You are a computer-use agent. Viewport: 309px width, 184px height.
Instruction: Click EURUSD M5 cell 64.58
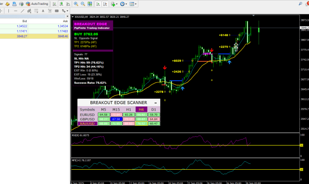point(104,114)
